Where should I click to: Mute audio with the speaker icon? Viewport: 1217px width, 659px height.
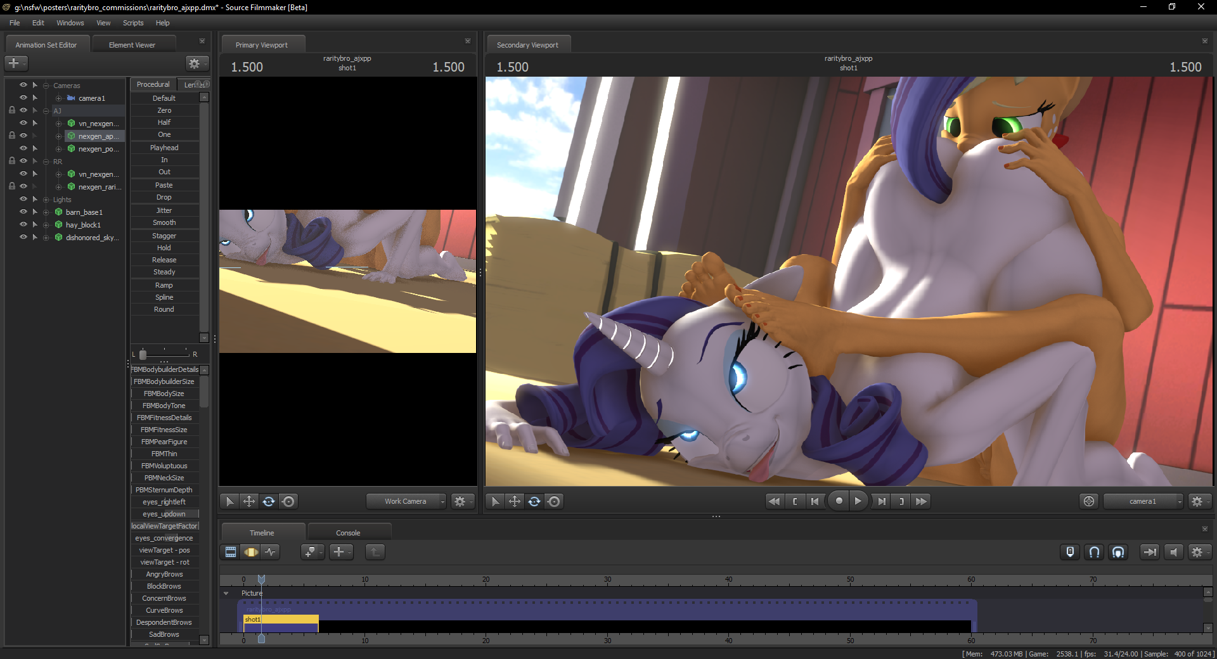tap(1173, 552)
